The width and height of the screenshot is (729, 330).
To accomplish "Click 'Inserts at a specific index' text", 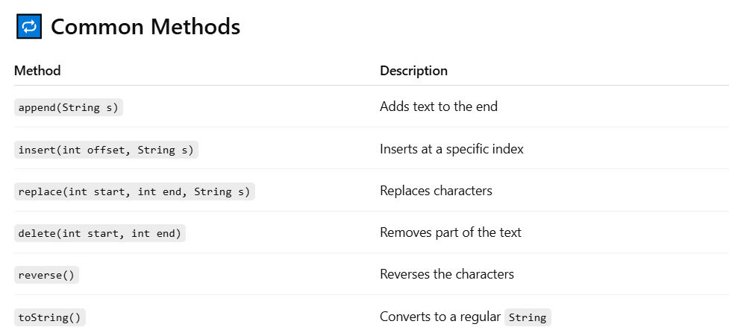I will [x=451, y=149].
